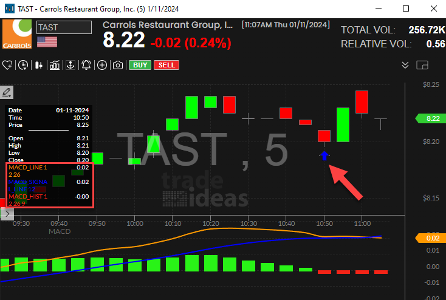This screenshot has width=446, height=300.
Task: Open the pencil drawing tools dropdown
Action: [7, 92]
